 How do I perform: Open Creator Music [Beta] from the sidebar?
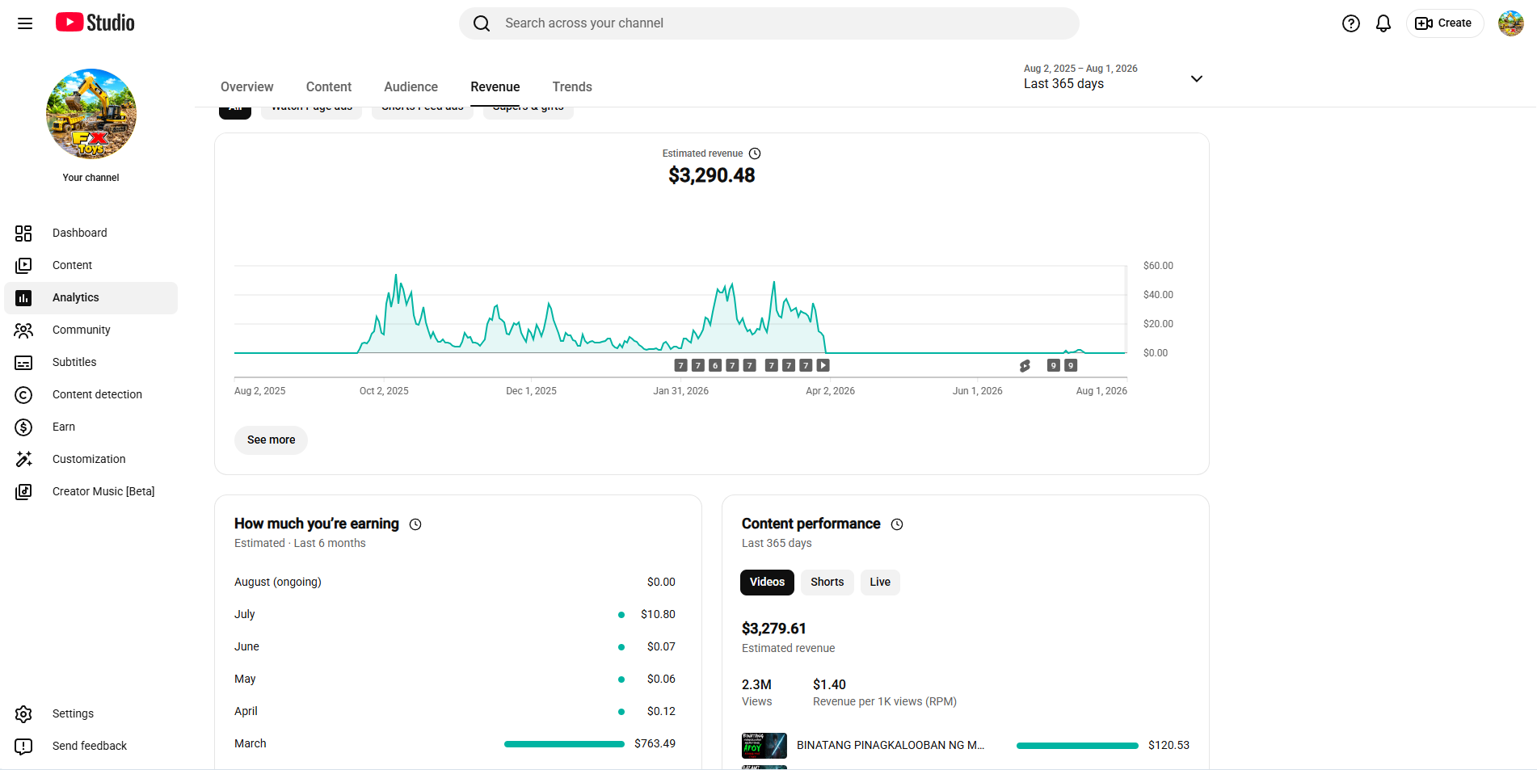click(103, 491)
